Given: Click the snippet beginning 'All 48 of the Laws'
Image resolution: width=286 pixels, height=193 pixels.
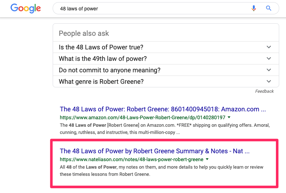Looking at the screenshot, I should coord(161,170).
